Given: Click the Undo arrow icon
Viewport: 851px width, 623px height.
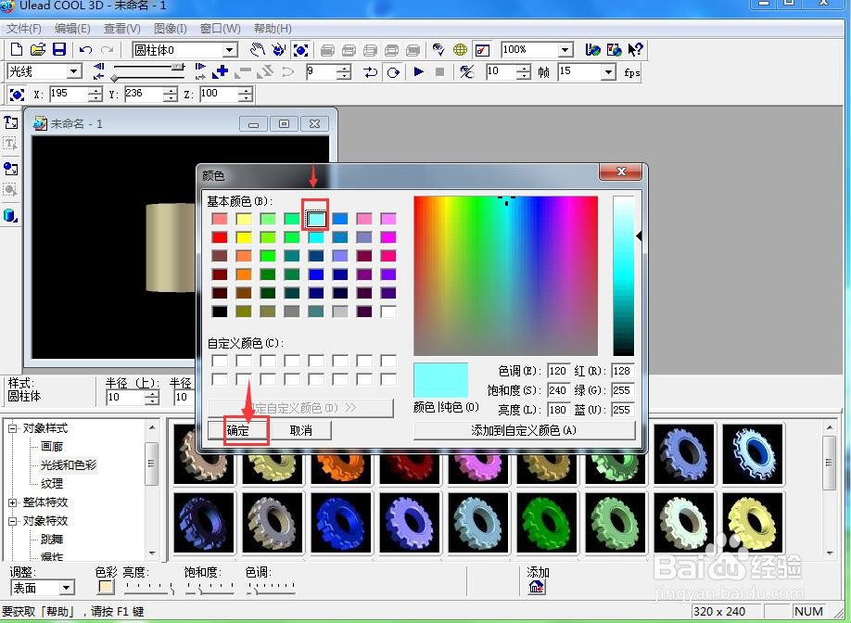Looking at the screenshot, I should pyautogui.click(x=85, y=50).
